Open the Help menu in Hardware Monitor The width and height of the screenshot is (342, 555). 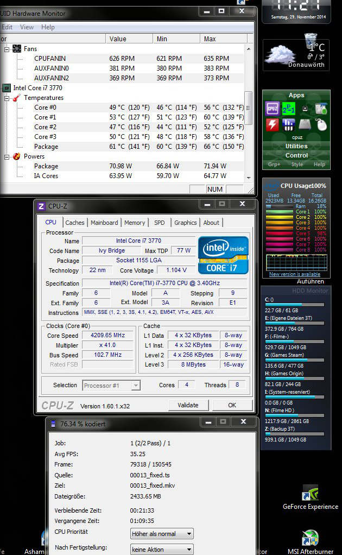tap(48, 27)
